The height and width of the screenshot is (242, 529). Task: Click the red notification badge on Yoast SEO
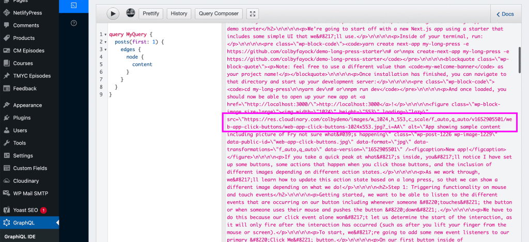click(43, 211)
